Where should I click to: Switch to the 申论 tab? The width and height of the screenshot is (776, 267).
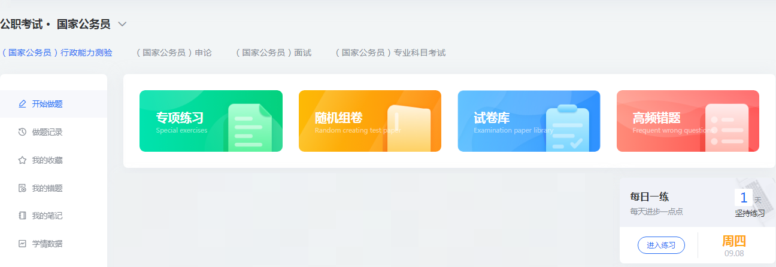tap(174, 53)
